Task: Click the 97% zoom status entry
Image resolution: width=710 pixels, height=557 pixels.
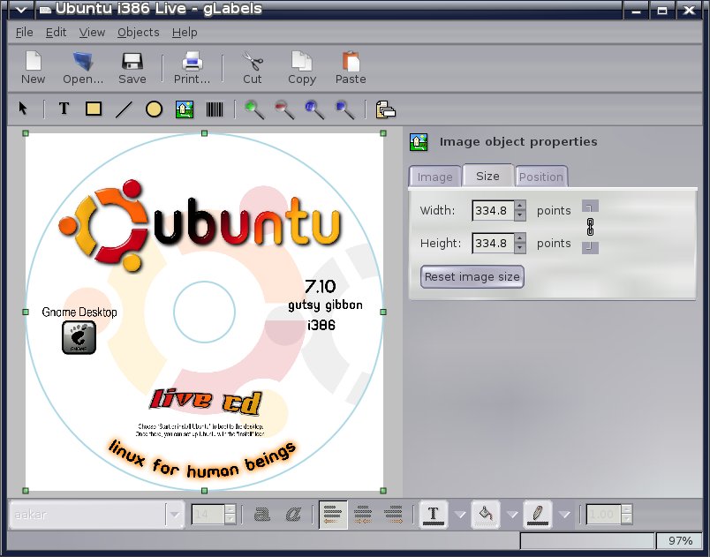Action: (x=680, y=541)
